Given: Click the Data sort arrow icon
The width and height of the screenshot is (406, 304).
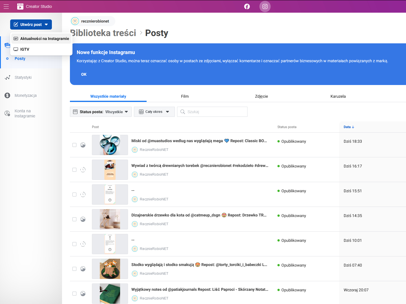Looking at the screenshot, I should (353, 127).
